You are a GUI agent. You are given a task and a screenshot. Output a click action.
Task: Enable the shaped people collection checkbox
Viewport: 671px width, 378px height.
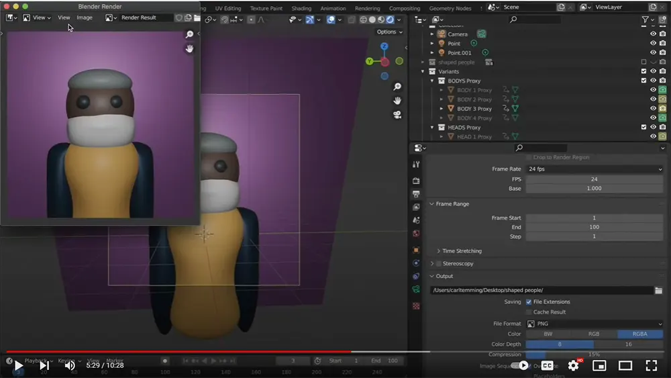click(x=643, y=62)
